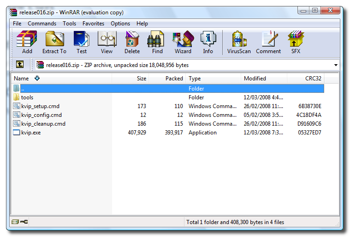Expand the address bar dropdown arrow
Image resolution: width=350 pixels, height=237 pixels.
[x=336, y=65]
